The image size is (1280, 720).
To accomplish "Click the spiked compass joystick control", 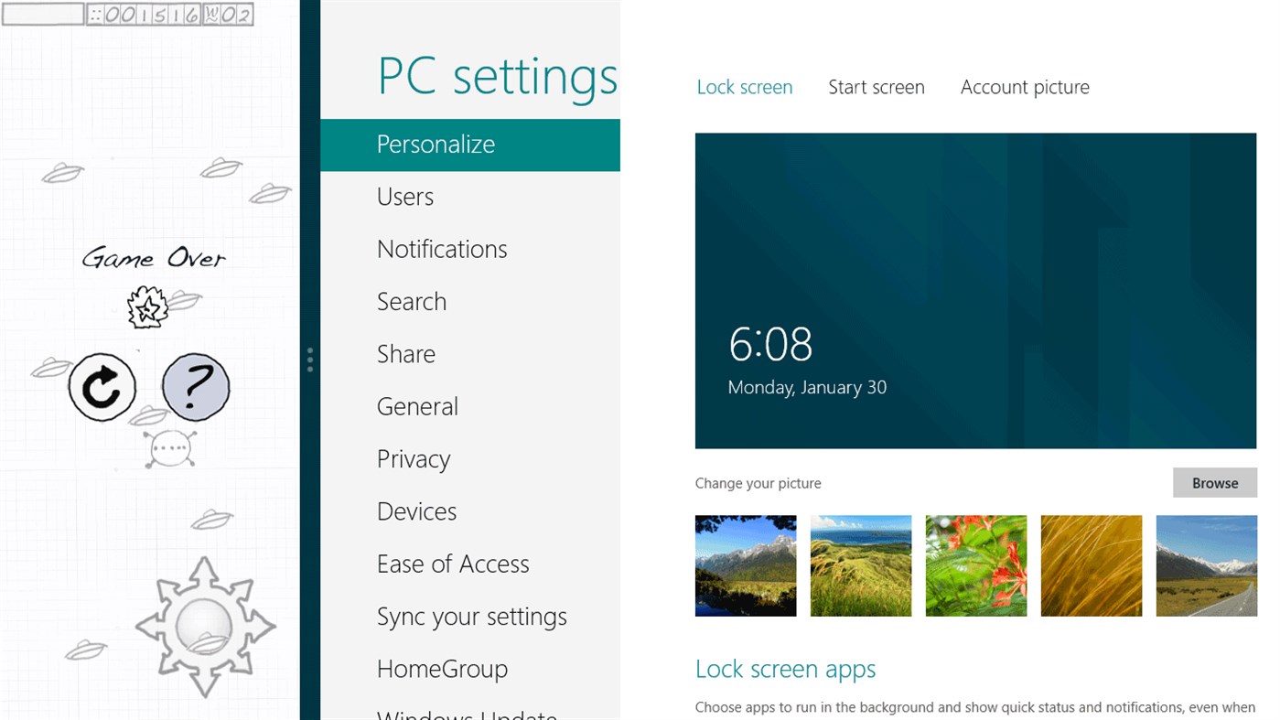I will (x=205, y=628).
